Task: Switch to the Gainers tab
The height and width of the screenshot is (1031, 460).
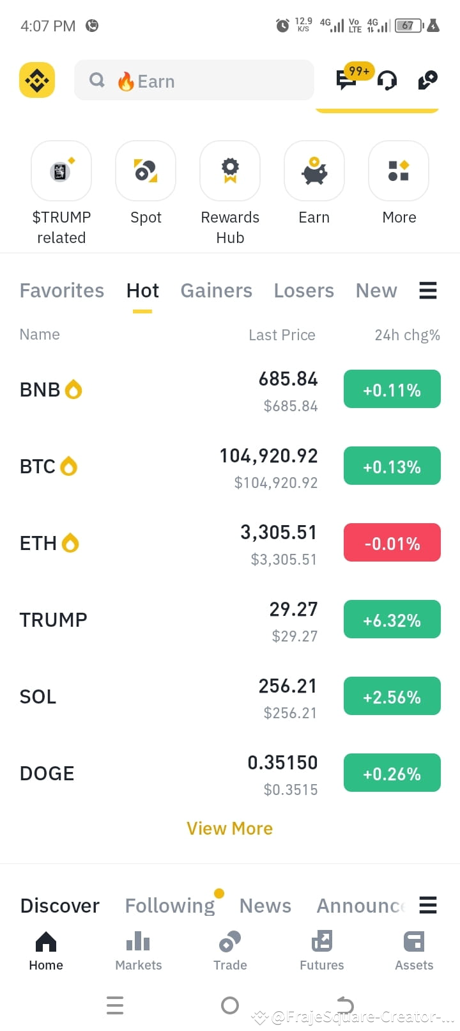Action: 217,290
